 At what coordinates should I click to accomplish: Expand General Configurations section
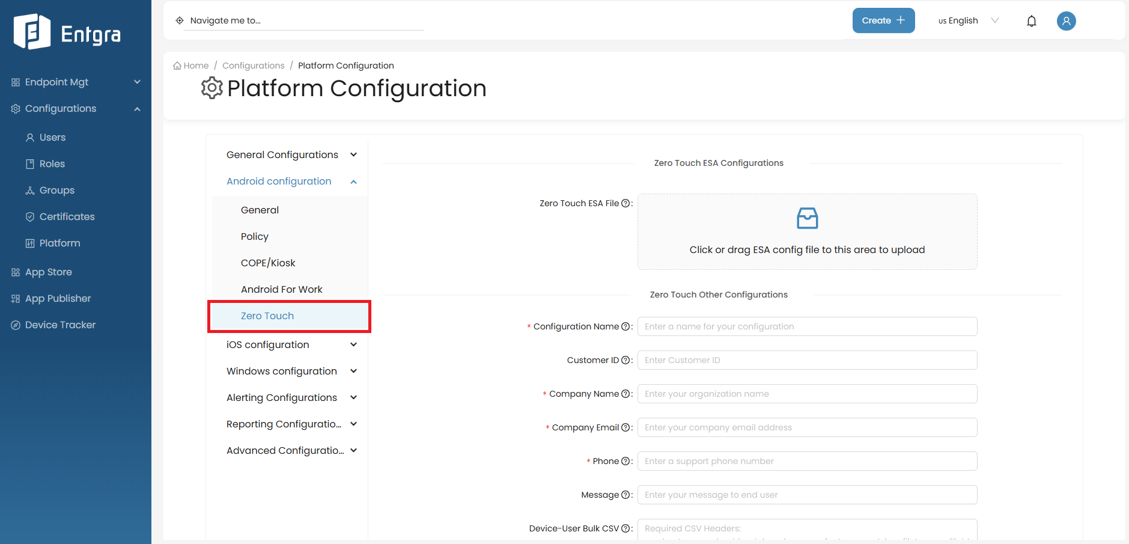(354, 154)
